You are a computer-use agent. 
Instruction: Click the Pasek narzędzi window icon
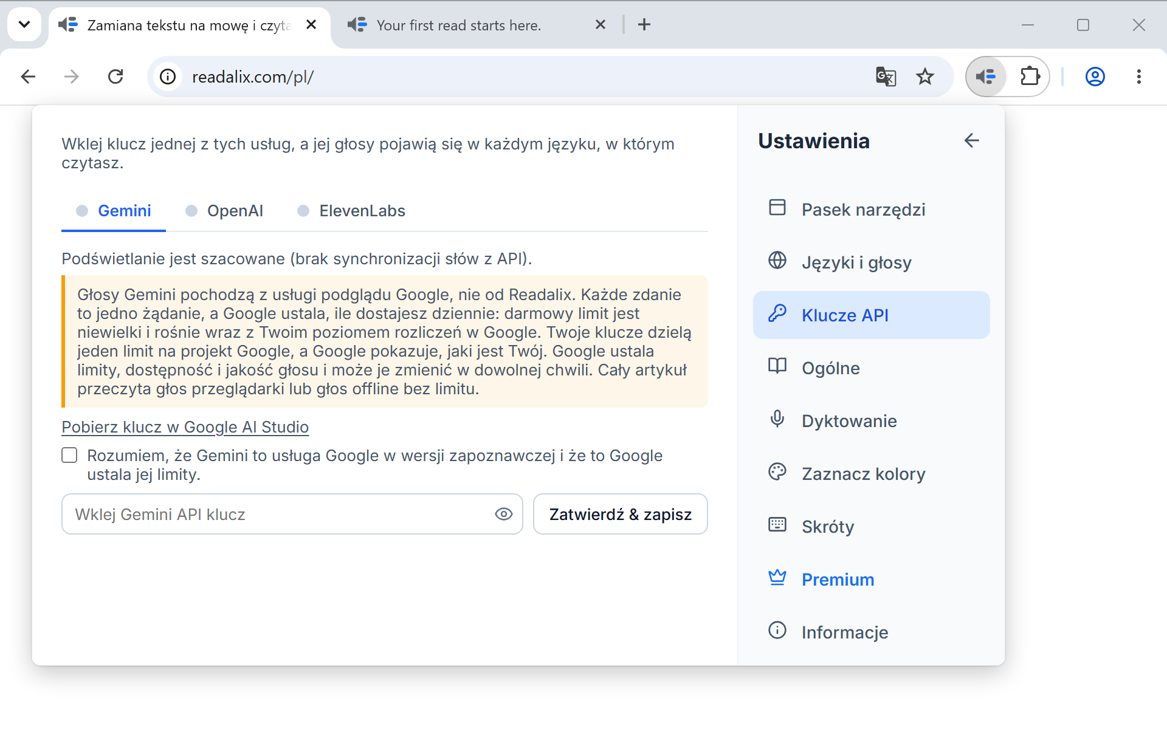777,207
